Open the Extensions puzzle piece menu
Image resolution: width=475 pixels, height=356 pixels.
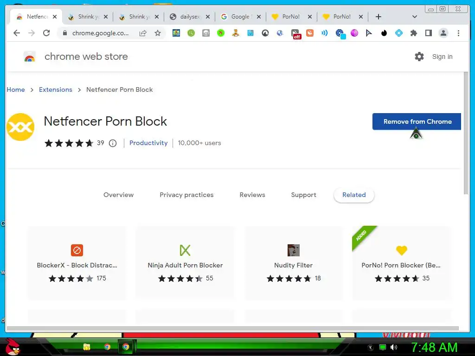click(413, 33)
